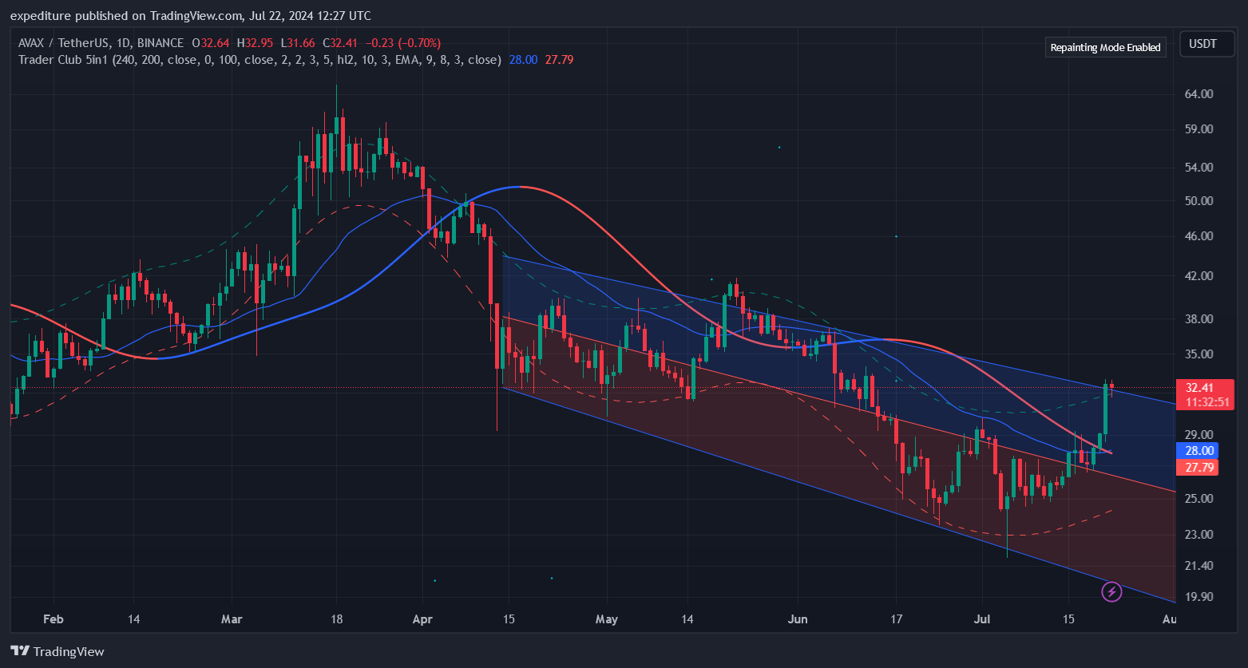Click the red 27.79 value in indicator legend
This screenshot has height=668, width=1248.
point(559,60)
